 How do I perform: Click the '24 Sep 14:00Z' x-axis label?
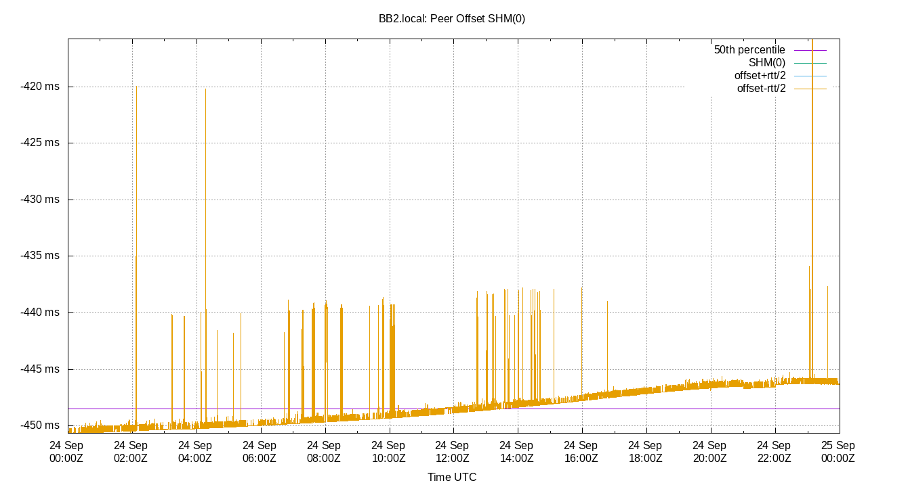tap(516, 452)
